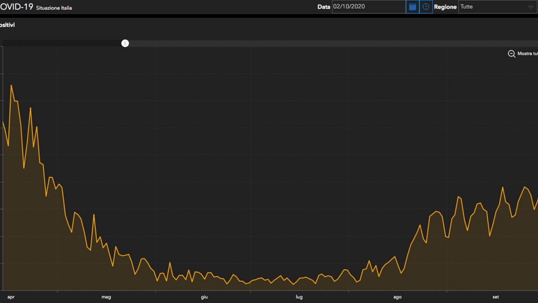Open the clock time picker icon
The width and height of the screenshot is (538, 303).
(x=426, y=7)
